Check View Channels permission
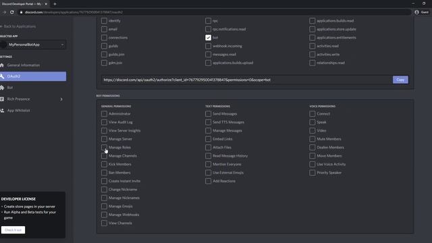This screenshot has height=243, width=432. point(104,223)
